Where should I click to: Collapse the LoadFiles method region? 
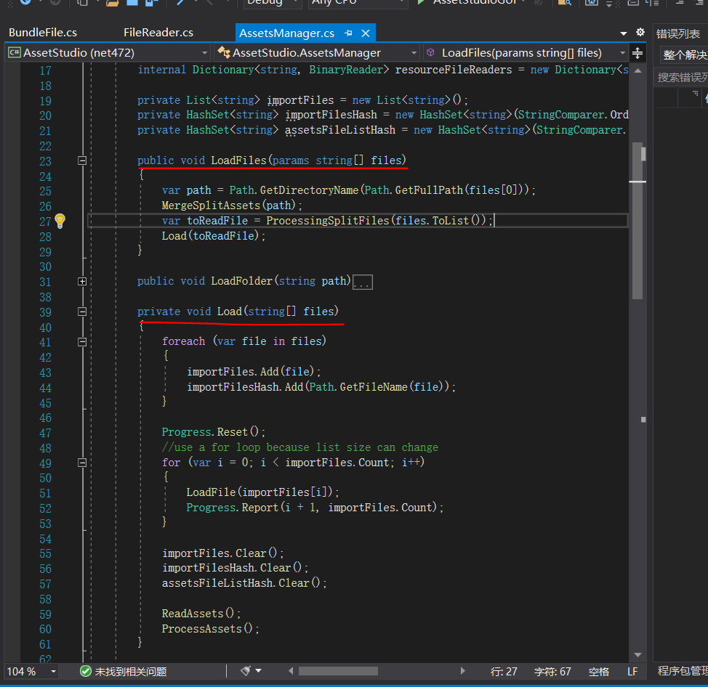(82, 160)
